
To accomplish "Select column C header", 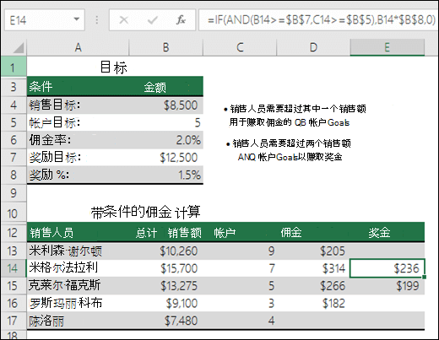I will [x=240, y=47].
